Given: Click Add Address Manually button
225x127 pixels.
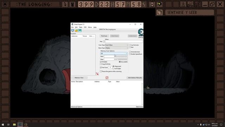Looking at the screenshot, I should [x=135, y=78].
